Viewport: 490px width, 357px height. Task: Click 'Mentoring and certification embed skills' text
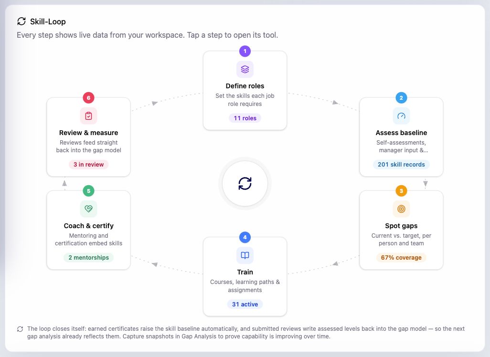[x=88, y=239]
